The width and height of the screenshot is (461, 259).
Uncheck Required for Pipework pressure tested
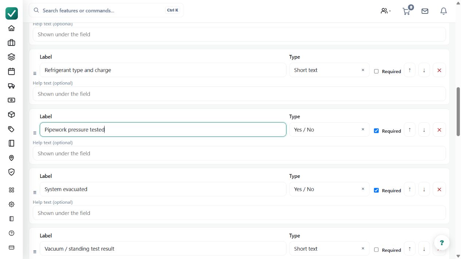tap(376, 131)
